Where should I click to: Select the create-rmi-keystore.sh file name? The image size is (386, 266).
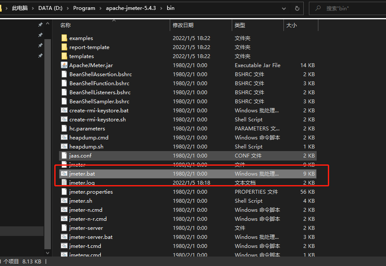(x=97, y=120)
